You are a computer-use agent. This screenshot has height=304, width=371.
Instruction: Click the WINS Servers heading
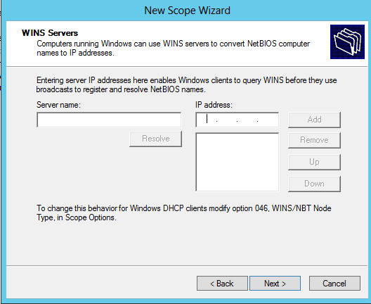pos(50,33)
